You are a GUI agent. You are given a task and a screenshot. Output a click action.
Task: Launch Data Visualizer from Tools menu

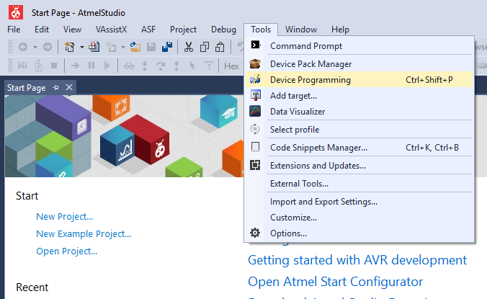click(359, 112)
